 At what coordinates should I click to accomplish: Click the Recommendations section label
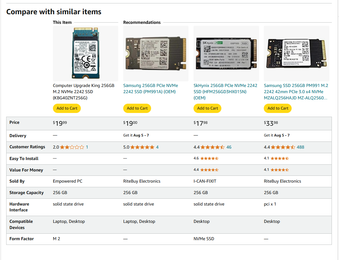[142, 22]
